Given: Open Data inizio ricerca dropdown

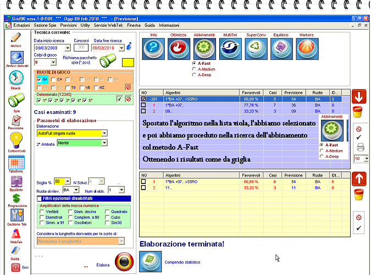Looking at the screenshot, I should tap(68, 48).
